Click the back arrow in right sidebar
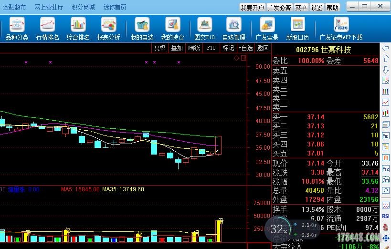The image size is (391, 249). tap(386, 48)
